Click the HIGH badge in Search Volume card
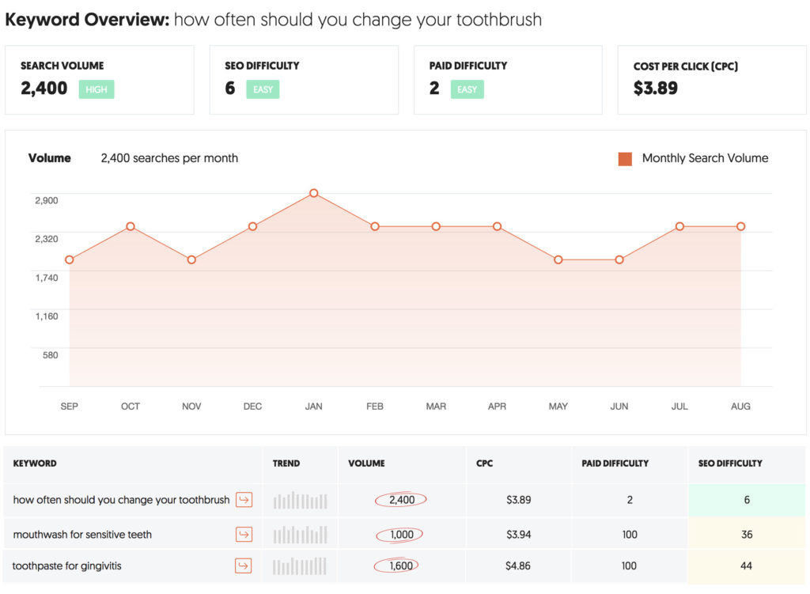The image size is (810, 594). coord(97,89)
